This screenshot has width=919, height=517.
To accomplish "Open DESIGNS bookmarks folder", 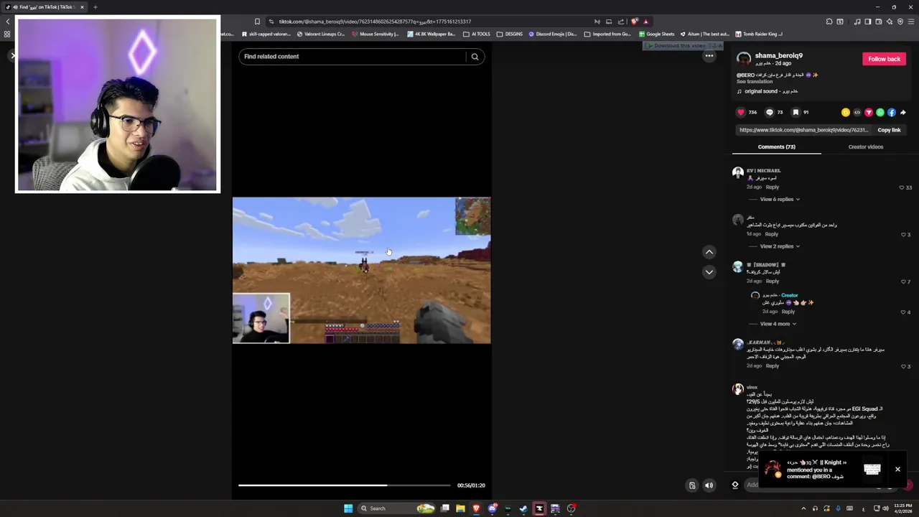I will click(x=510, y=34).
